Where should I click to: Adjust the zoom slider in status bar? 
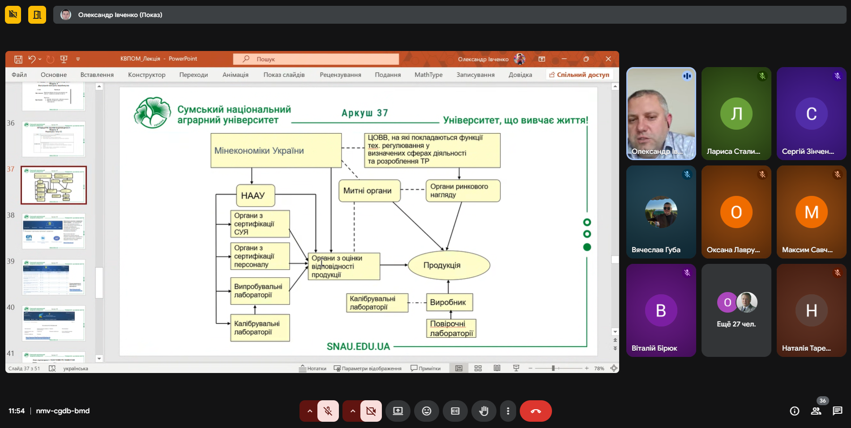point(553,368)
